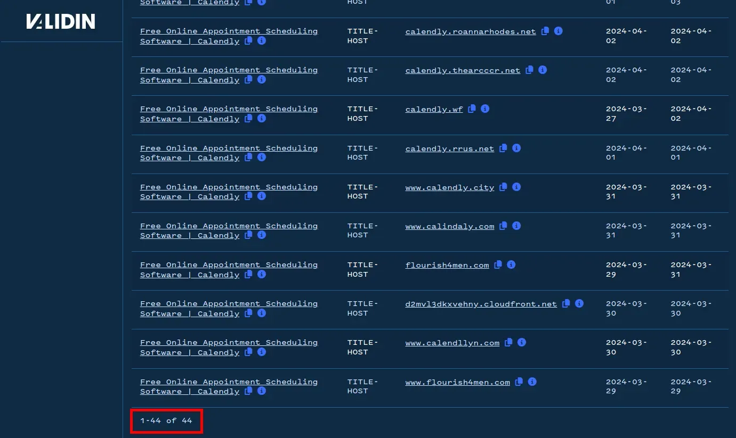Show info for www.calindaly.com host
This screenshot has width=736, height=438.
click(516, 226)
